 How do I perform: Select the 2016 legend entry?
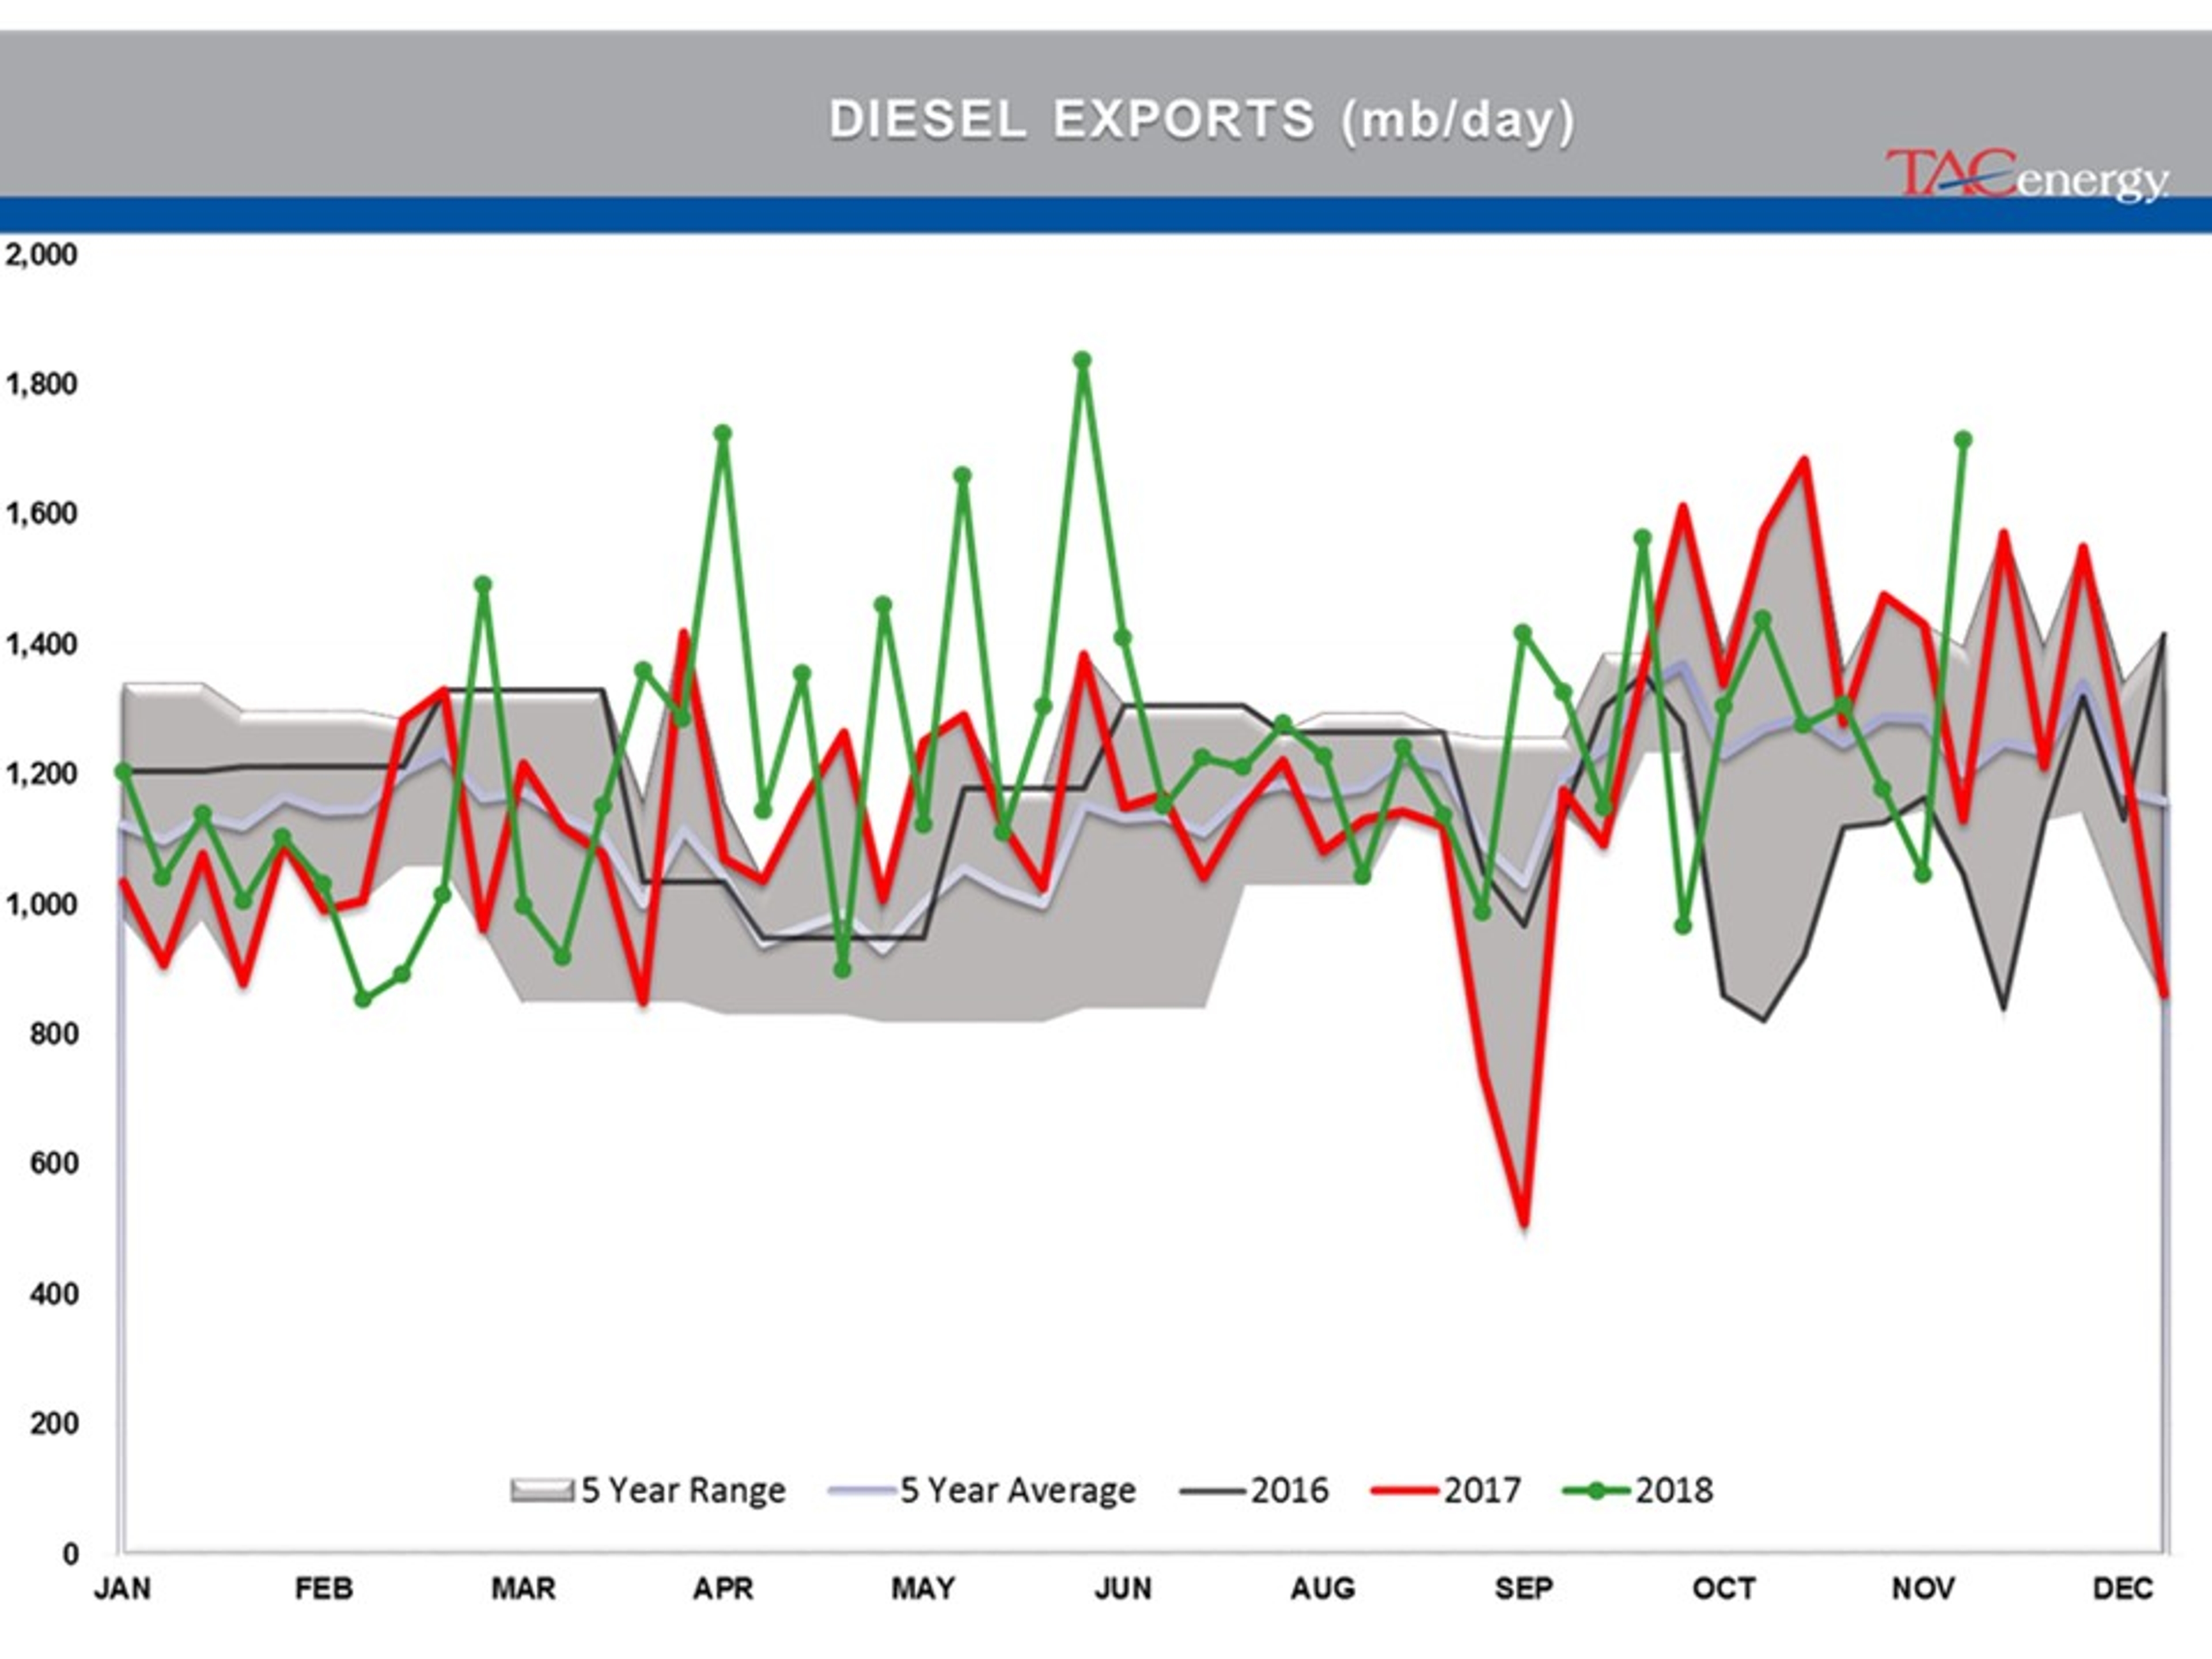click(x=1254, y=1490)
